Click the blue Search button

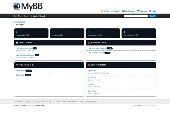coord(152,16)
